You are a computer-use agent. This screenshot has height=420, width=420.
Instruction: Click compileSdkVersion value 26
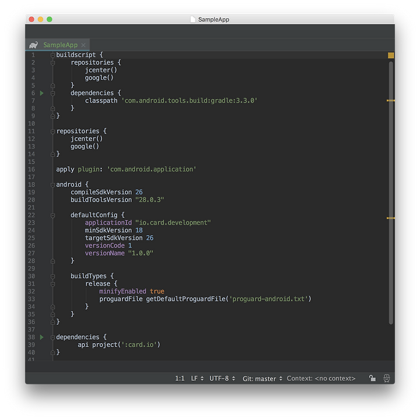coord(139,192)
